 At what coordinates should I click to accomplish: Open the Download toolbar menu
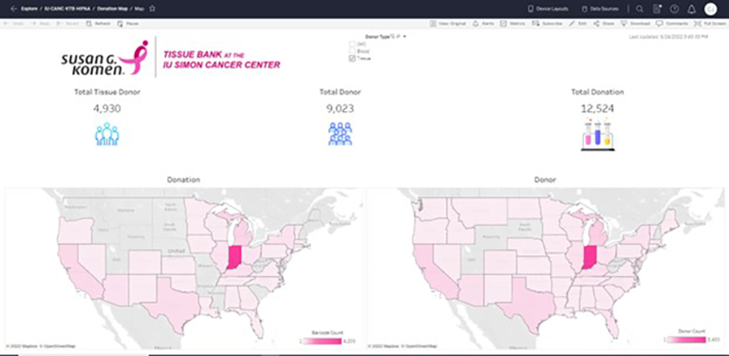point(636,23)
